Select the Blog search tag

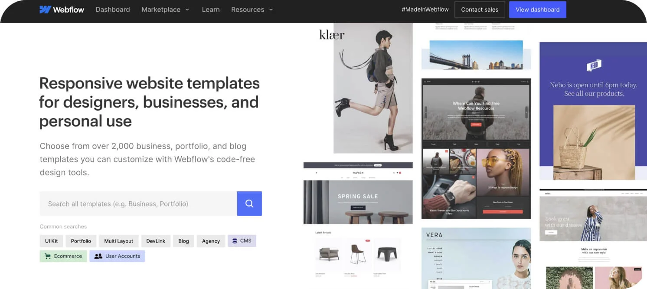[183, 241]
